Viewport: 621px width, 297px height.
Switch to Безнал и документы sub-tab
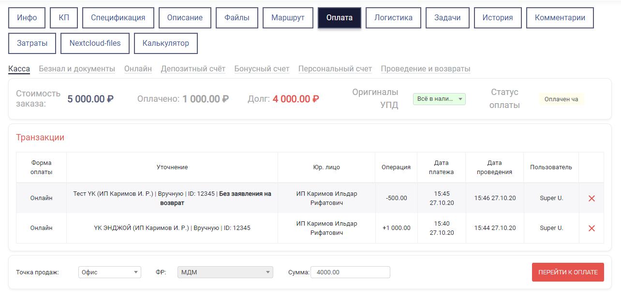[x=77, y=69]
